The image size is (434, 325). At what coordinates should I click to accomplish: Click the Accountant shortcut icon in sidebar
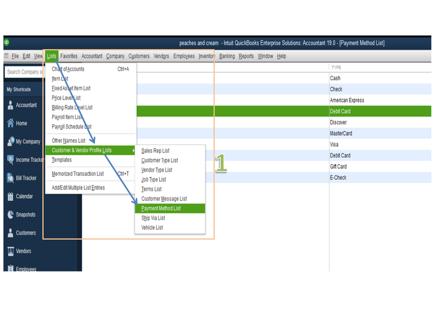(x=10, y=105)
